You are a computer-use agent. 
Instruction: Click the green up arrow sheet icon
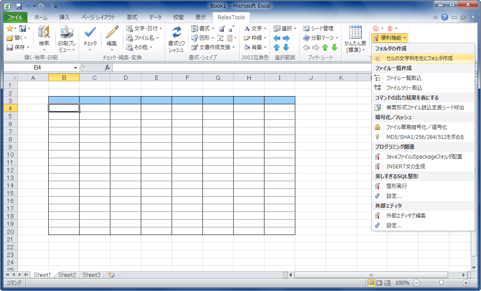point(325,47)
